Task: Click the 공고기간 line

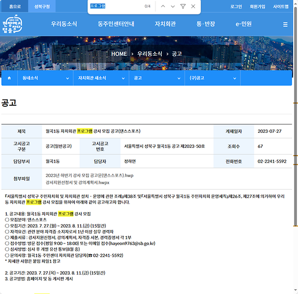Action: 55,273
